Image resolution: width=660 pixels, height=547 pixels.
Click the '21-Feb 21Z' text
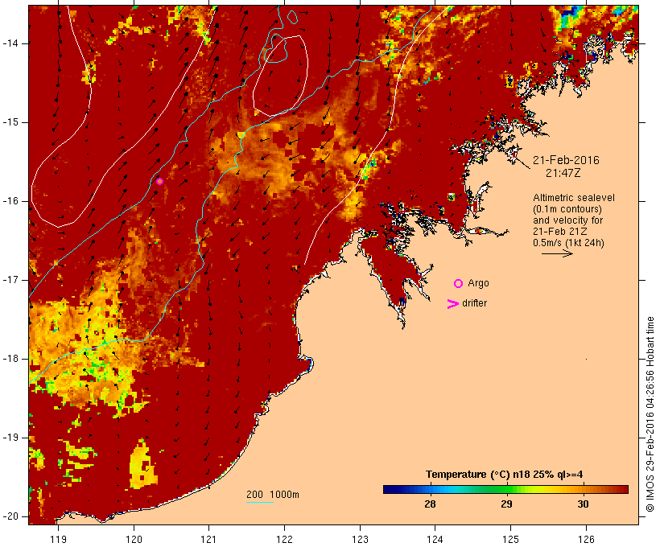560,232
